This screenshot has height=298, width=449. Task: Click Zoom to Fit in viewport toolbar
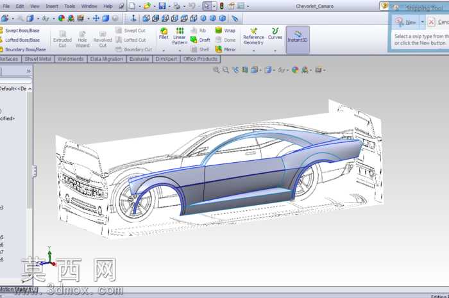216,70
